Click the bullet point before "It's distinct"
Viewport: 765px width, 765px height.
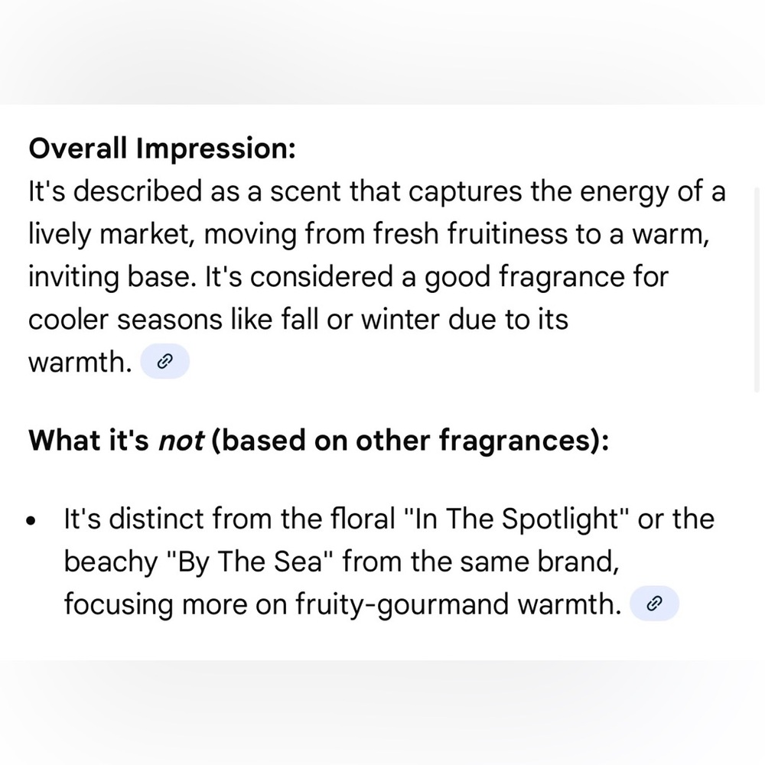coord(31,520)
